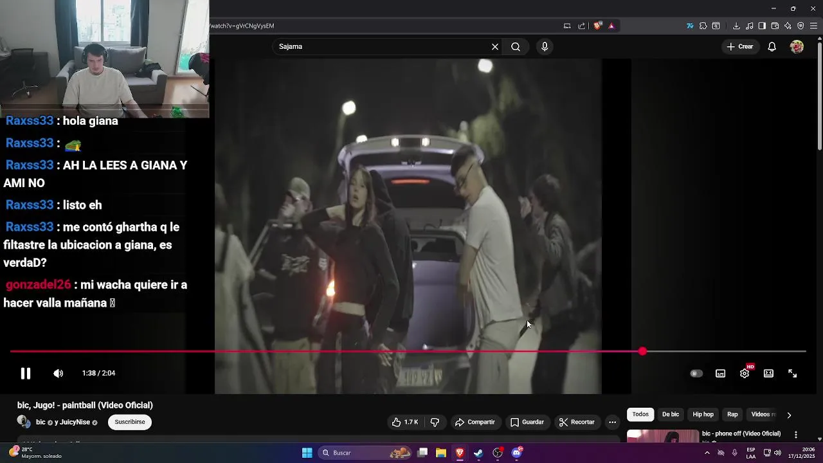This screenshot has height=463, width=823.
Task: Show hidden tray icons chevron
Action: 707,453
